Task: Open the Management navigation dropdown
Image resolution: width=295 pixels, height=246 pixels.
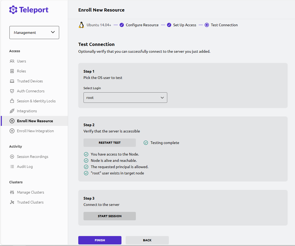Action: click(34, 33)
